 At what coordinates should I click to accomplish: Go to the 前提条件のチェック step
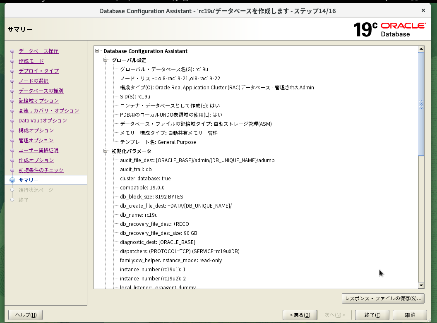tap(41, 170)
